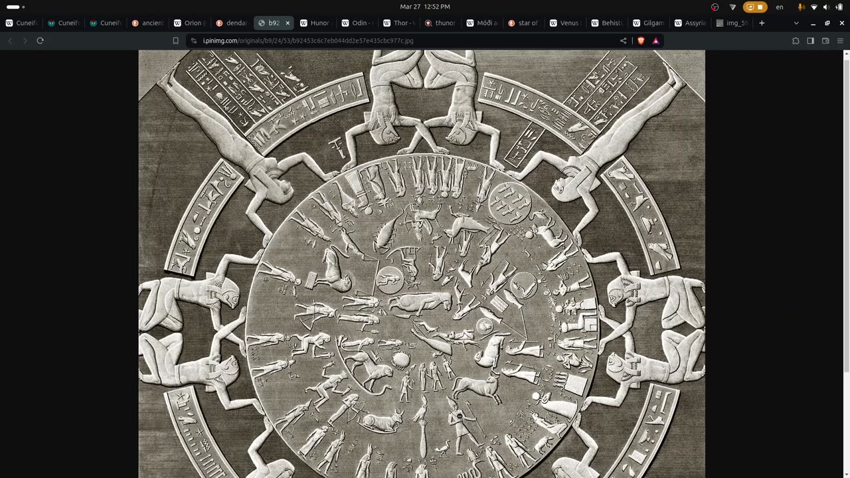
Task: Reload the current page
Action: click(x=40, y=40)
